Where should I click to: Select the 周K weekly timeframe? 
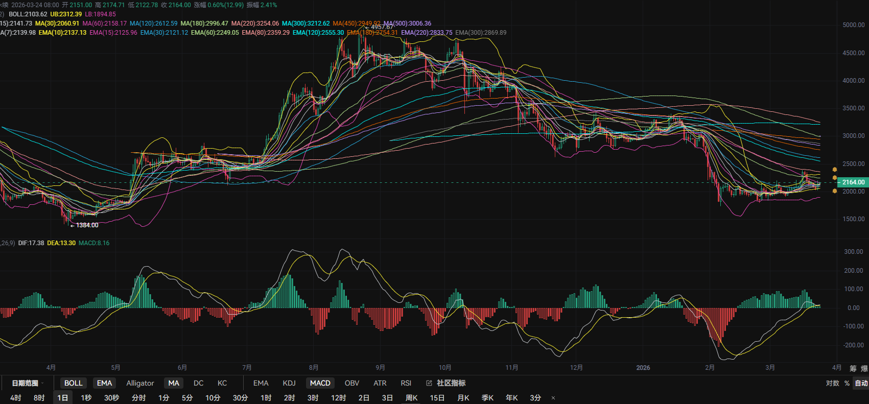coord(411,398)
